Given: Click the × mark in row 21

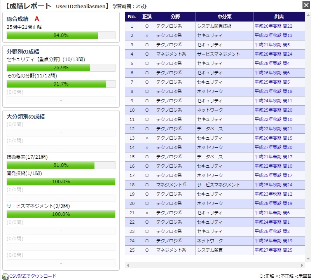Looking at the screenshot, I should point(147,213).
